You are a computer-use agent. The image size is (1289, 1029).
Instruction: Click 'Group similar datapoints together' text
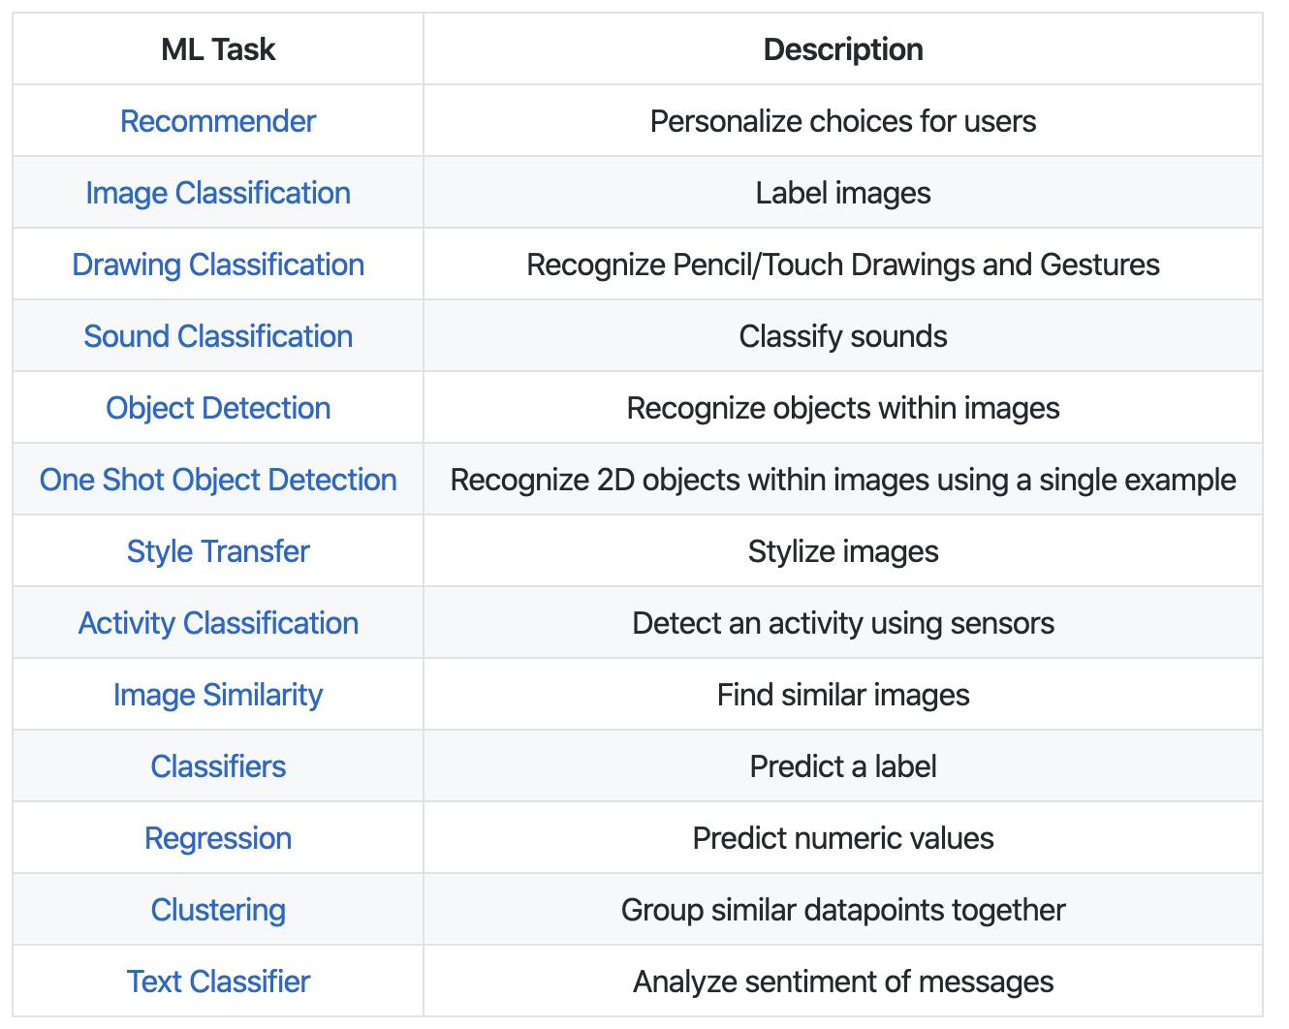[843, 910]
